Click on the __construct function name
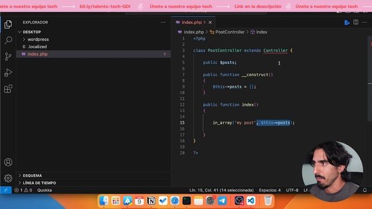 coord(256,75)
